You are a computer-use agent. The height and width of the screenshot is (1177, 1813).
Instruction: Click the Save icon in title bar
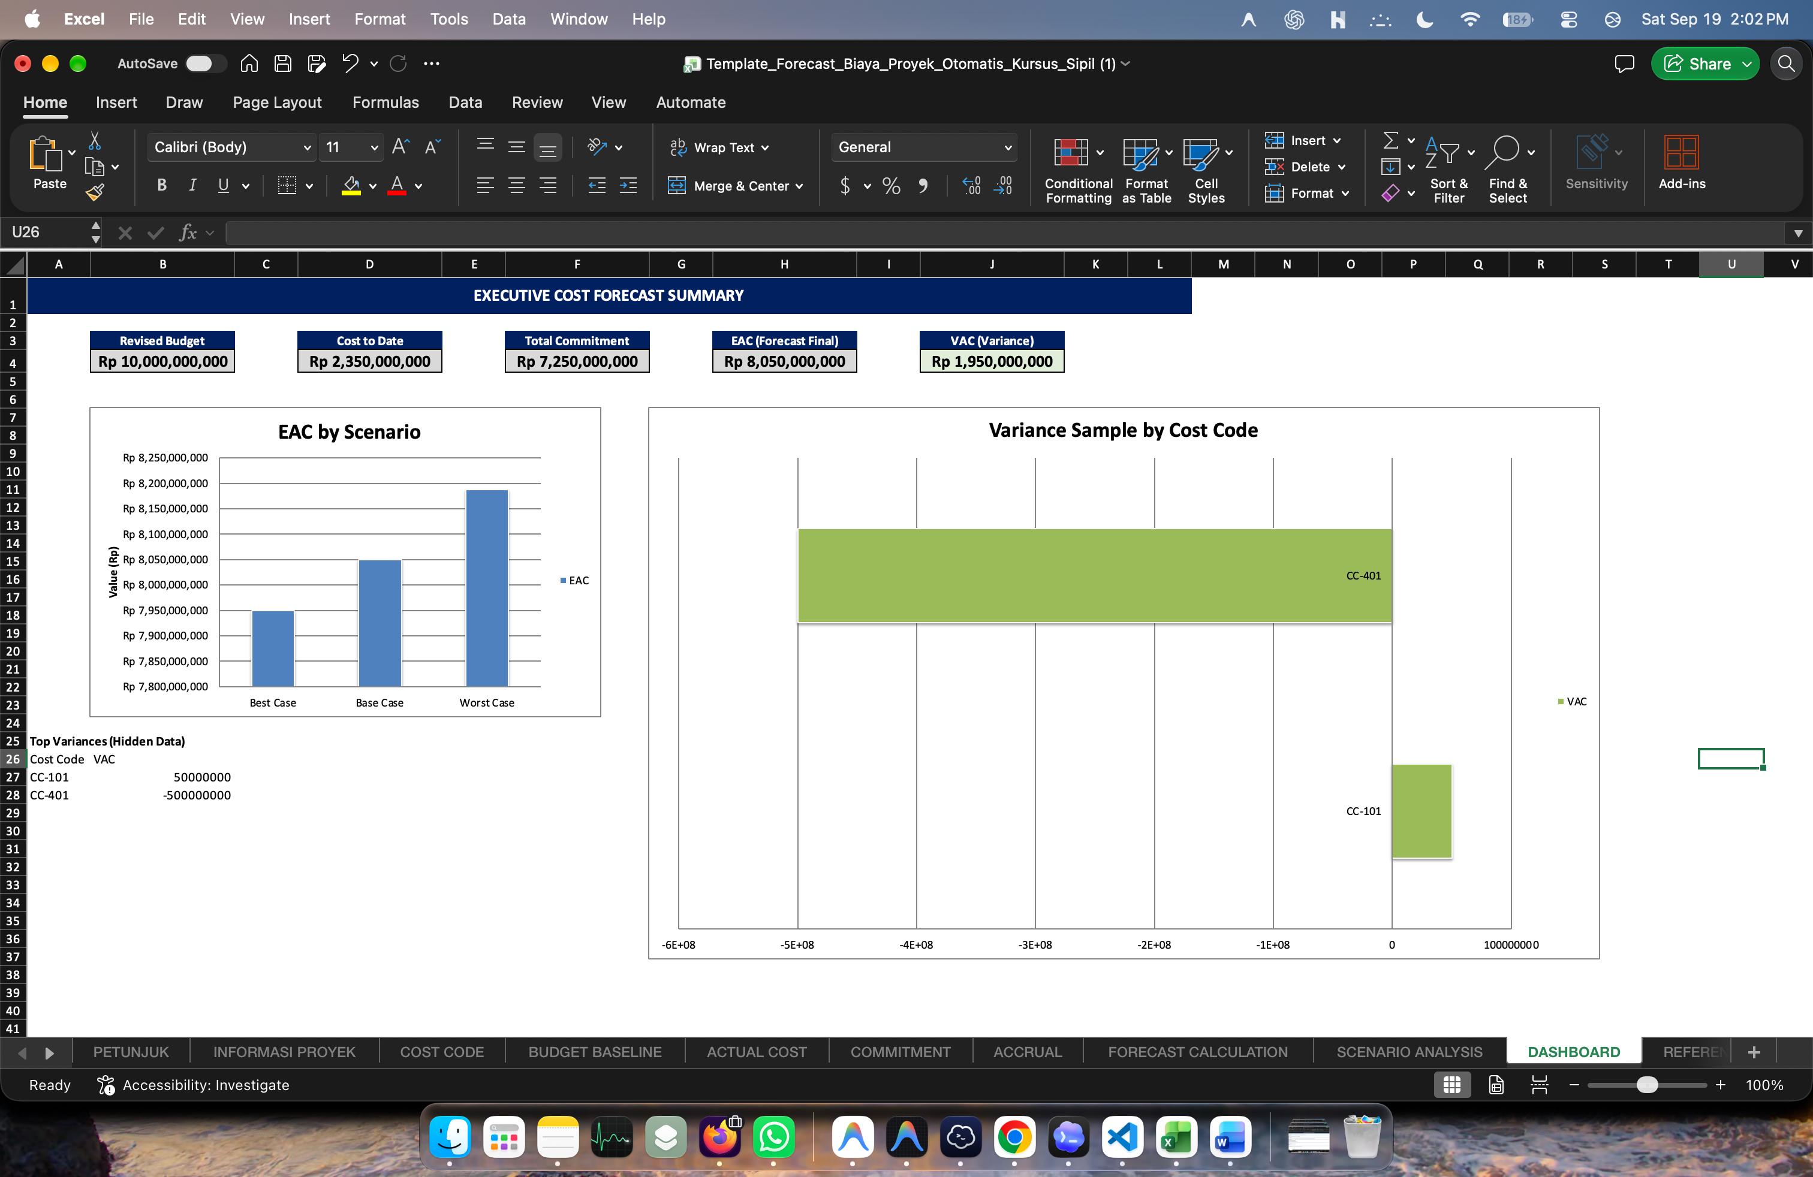pos(282,64)
